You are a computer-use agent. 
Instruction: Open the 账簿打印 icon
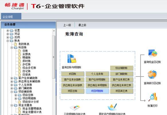153,97
